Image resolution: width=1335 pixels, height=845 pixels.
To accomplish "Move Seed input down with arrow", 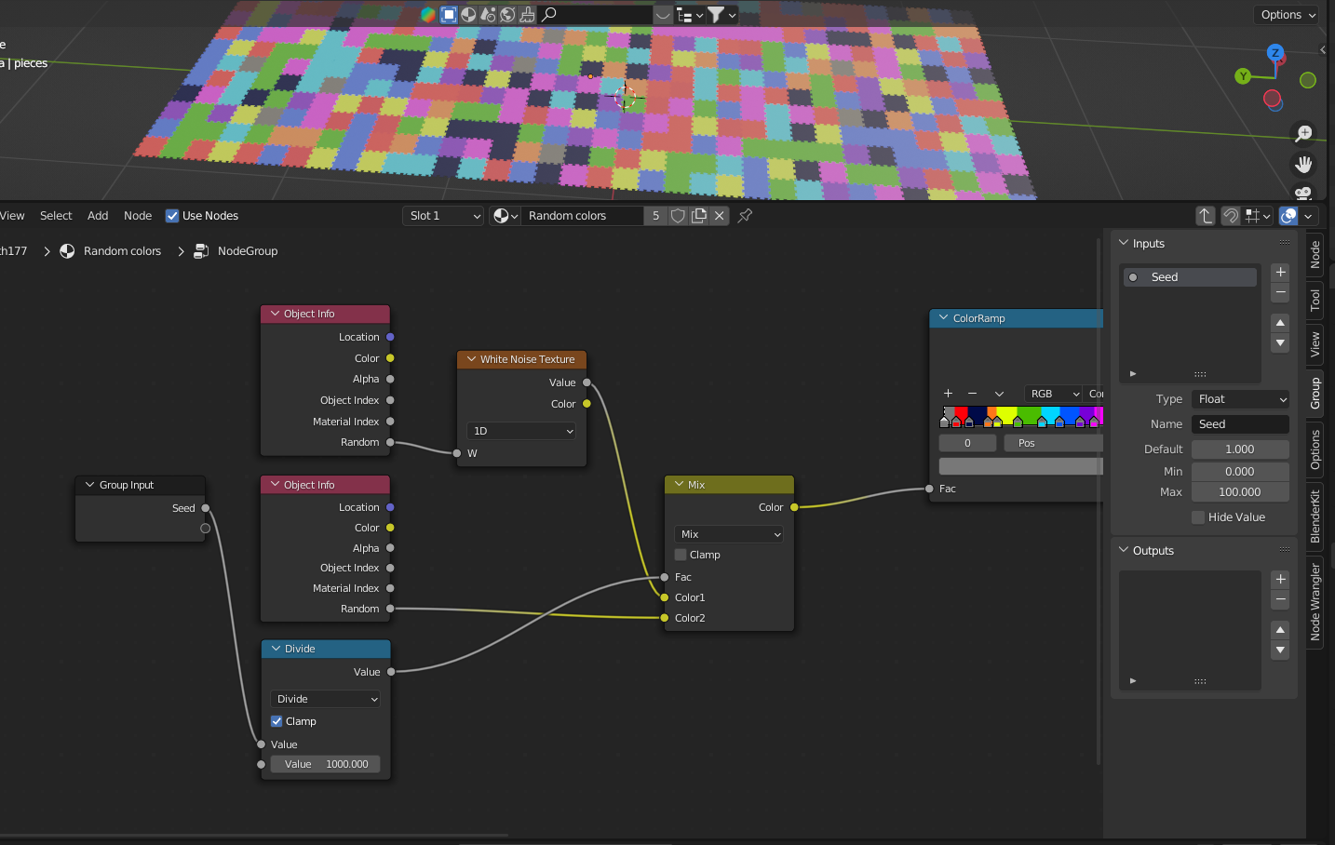I will [x=1281, y=343].
